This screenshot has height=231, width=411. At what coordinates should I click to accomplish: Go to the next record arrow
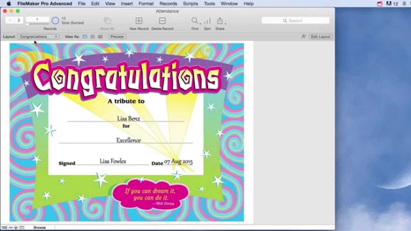click(19, 20)
